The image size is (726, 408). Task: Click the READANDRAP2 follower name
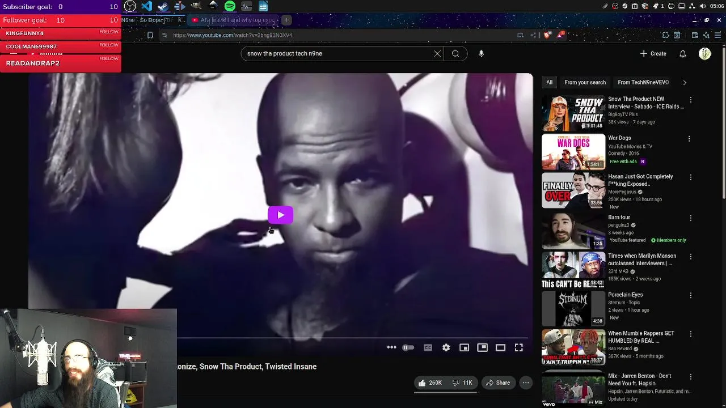32,63
